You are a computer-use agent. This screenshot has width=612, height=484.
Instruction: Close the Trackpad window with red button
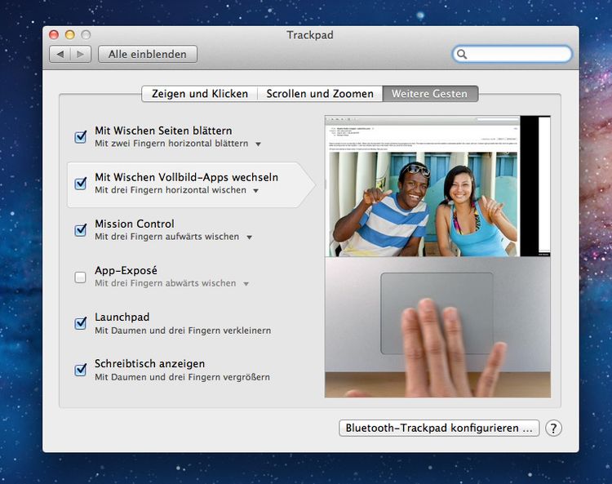54,35
